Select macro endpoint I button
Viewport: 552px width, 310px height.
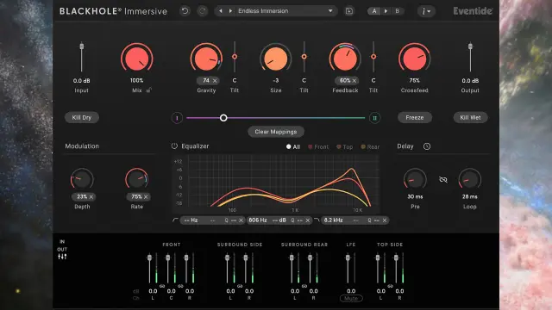177,118
